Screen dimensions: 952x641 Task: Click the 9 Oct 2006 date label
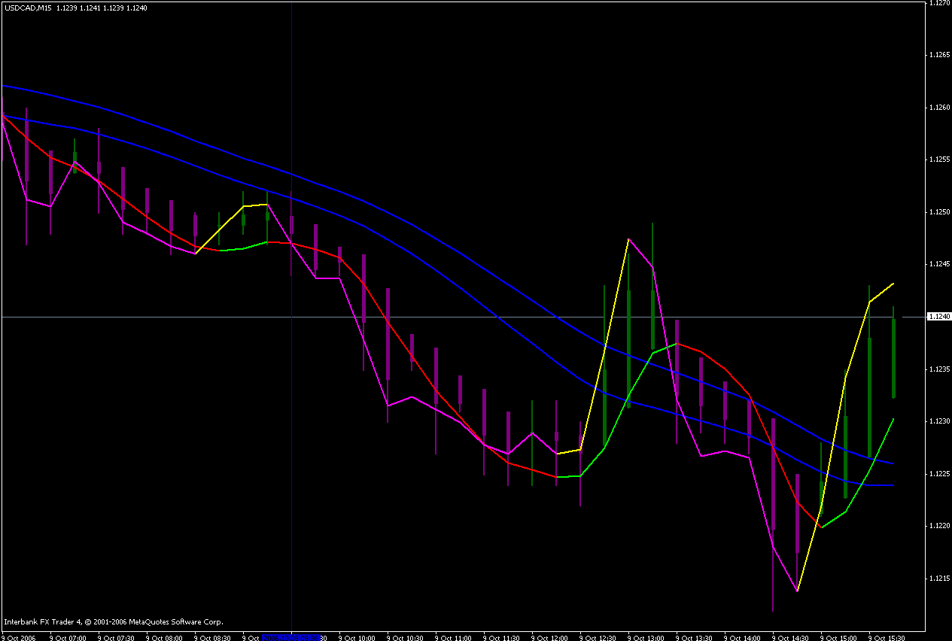coord(20,637)
